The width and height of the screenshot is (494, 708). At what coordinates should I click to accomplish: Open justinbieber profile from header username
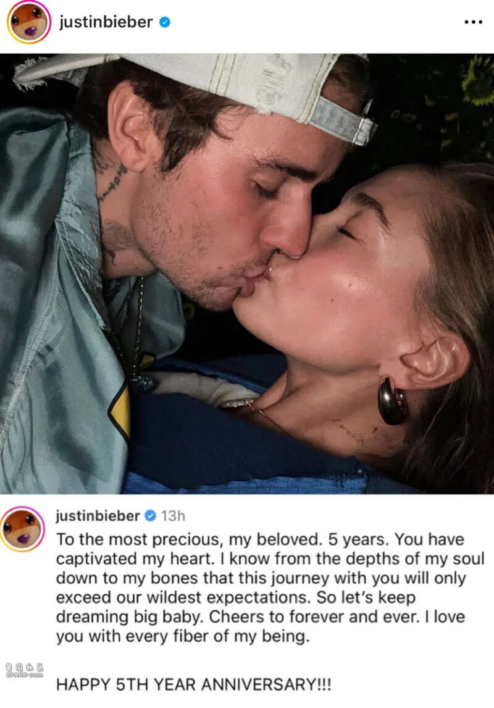pos(106,22)
